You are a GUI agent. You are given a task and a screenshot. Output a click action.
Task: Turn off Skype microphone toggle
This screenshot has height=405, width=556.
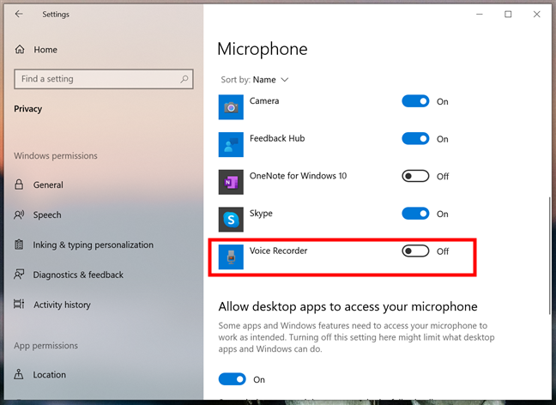pos(415,214)
